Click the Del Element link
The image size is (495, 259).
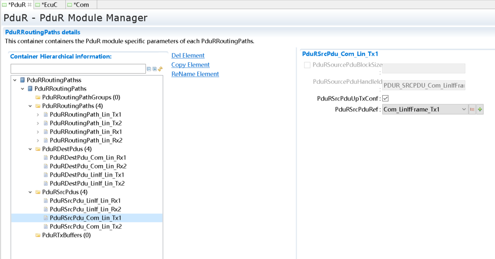click(x=188, y=56)
